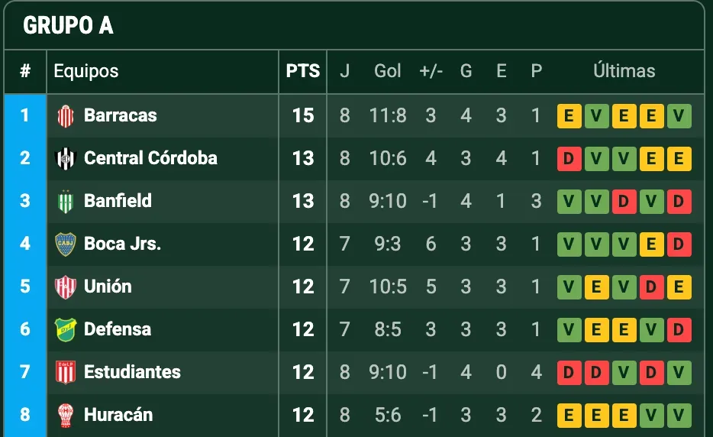Click the Huracán balloon crest icon

(66, 416)
